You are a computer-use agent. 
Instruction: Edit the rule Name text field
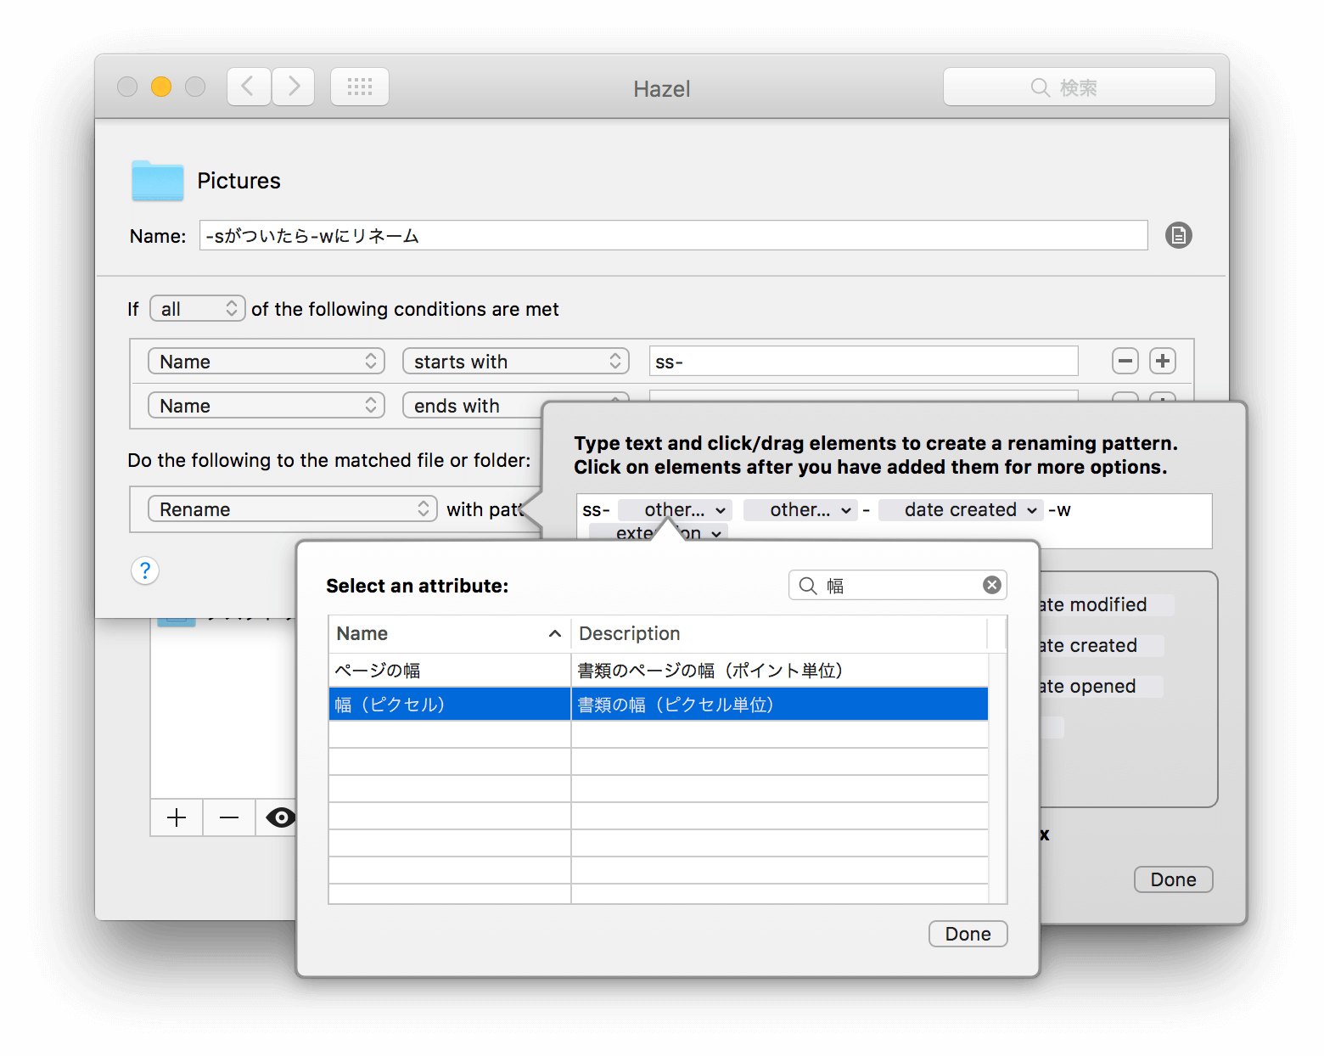click(673, 235)
